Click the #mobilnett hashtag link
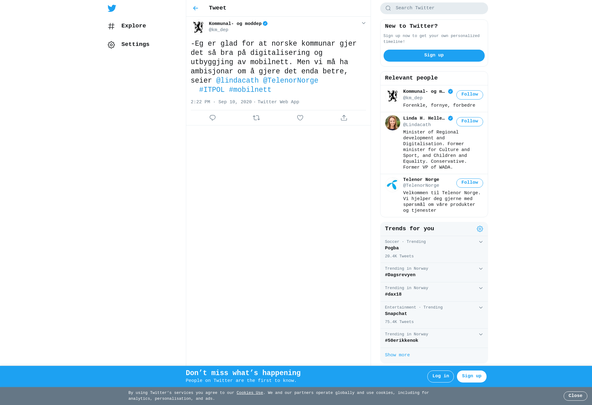This screenshot has width=592, height=405. (250, 90)
